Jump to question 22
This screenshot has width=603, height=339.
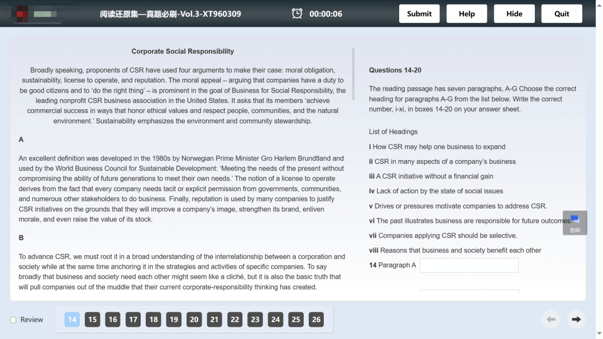[x=234, y=319]
